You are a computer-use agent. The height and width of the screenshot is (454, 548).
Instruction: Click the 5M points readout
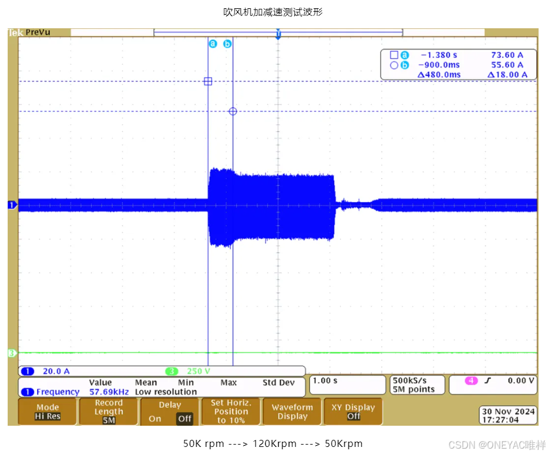(414, 389)
